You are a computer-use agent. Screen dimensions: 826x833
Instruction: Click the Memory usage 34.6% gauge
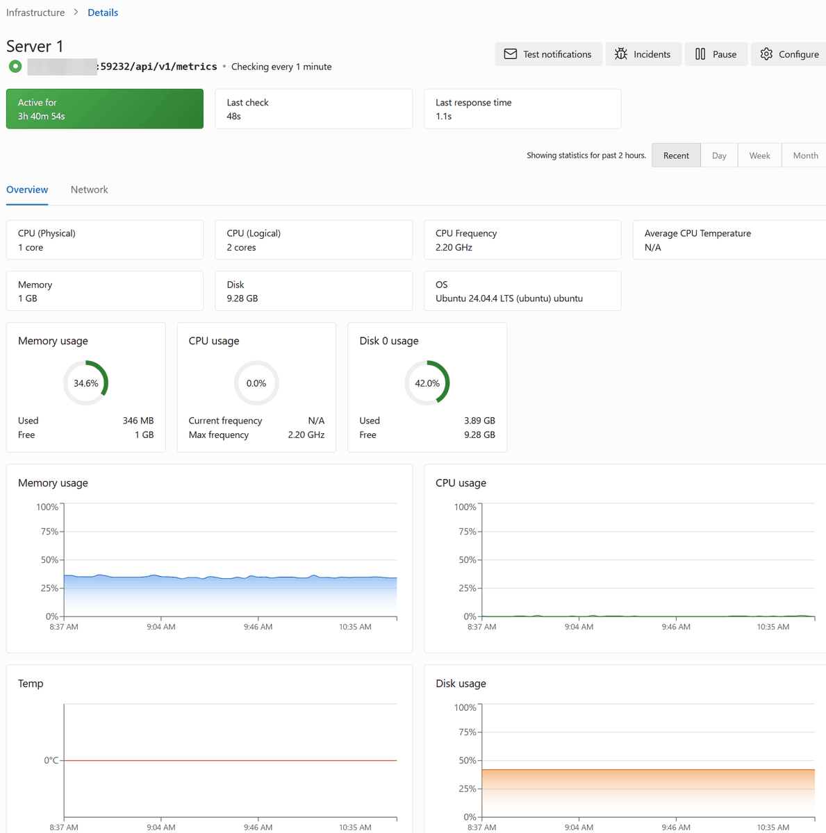(x=86, y=383)
